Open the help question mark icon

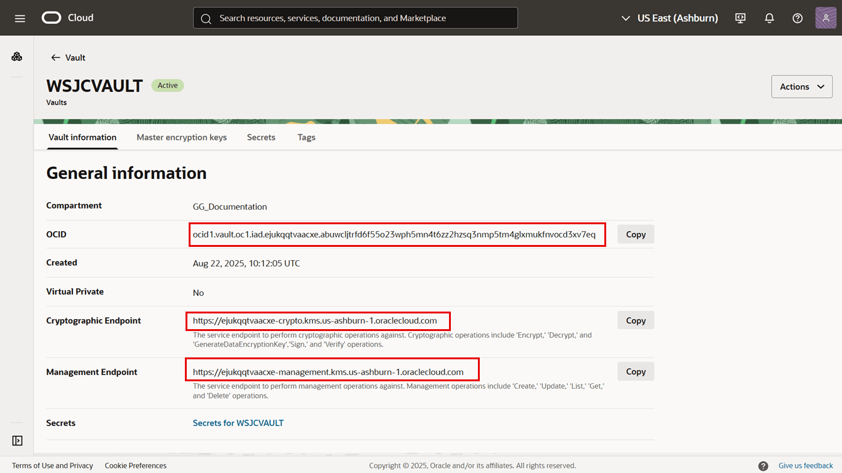pyautogui.click(x=797, y=18)
